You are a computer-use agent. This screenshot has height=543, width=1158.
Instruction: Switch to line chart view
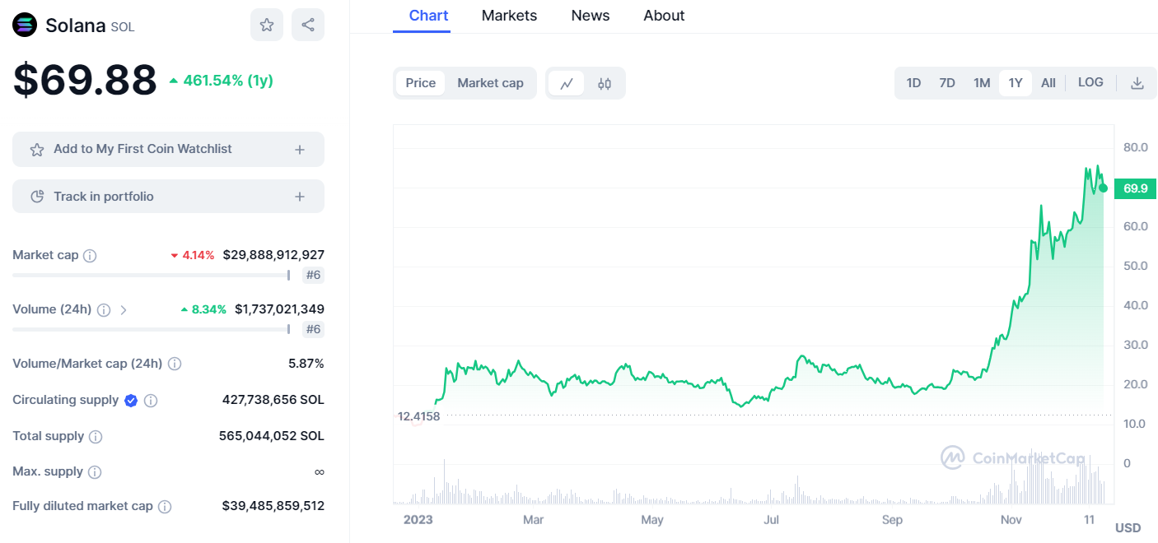point(567,83)
